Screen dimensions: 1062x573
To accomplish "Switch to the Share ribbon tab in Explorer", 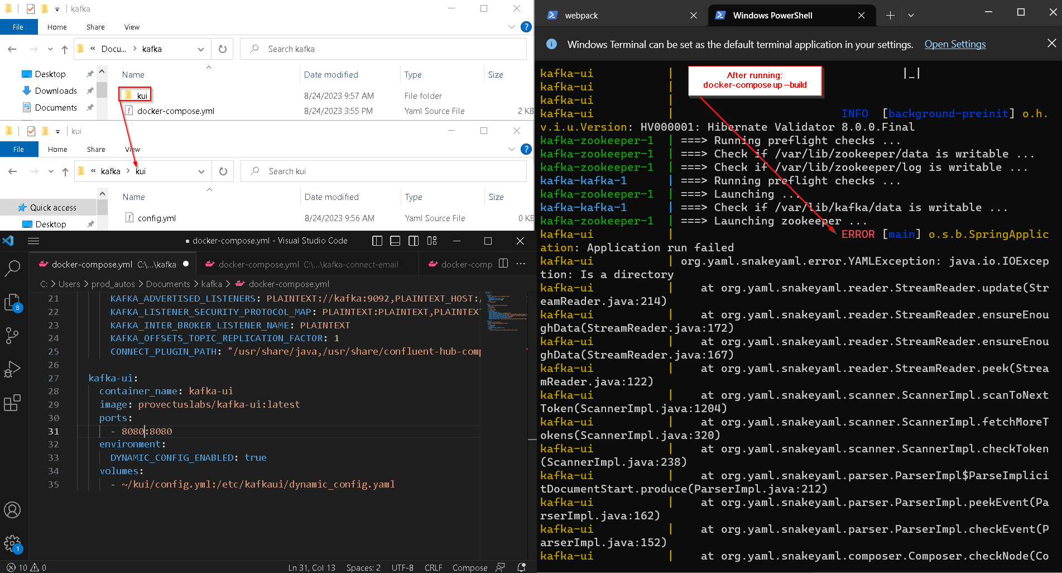I will click(x=95, y=26).
